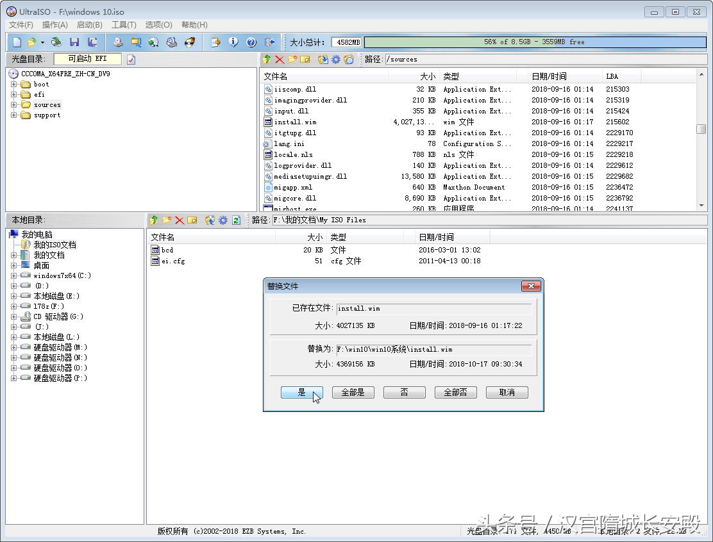Click the Make CD/DVD image drive icon
The image size is (713, 542).
point(118,42)
